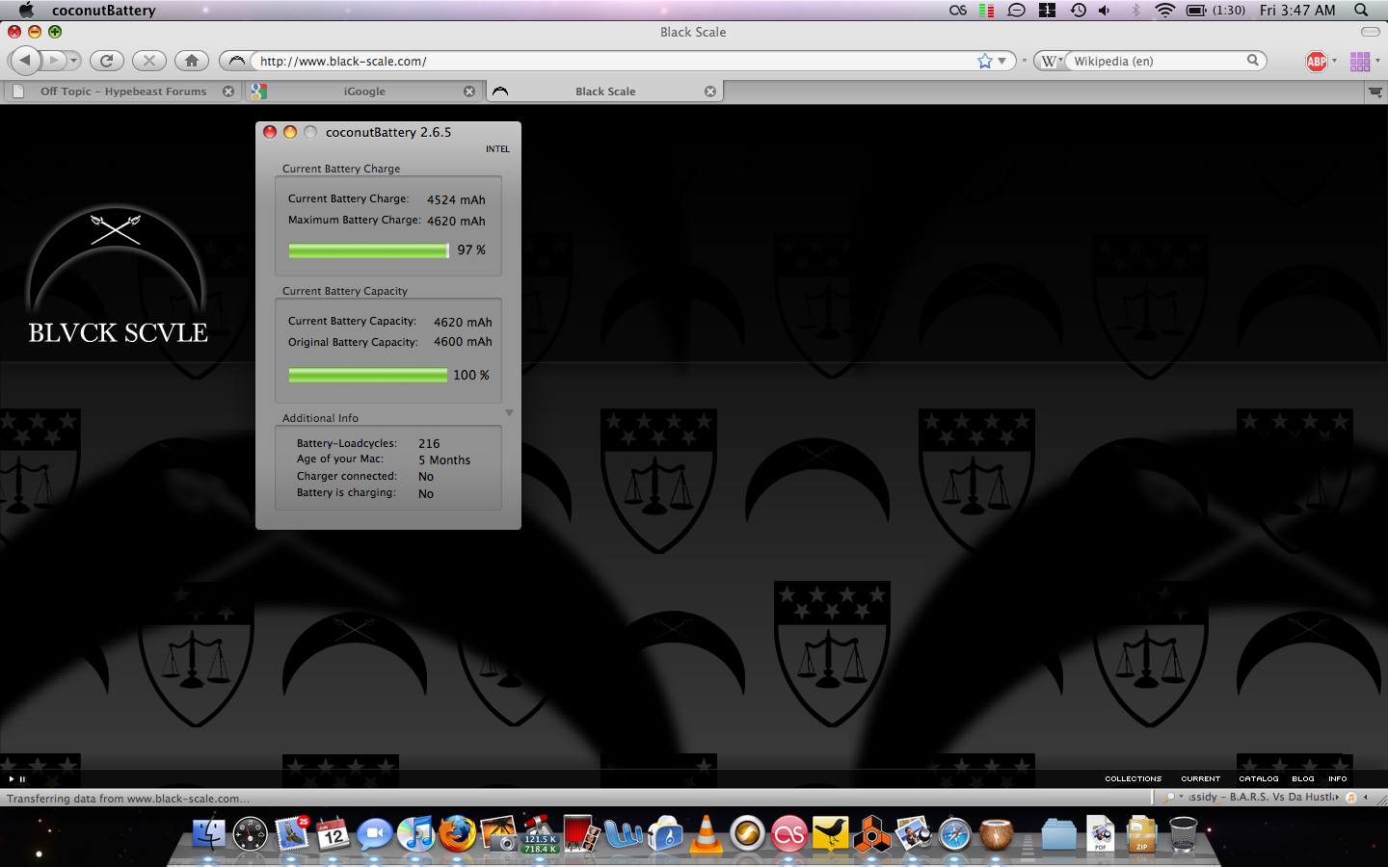Open the Adblock Plus toolbar icon

[x=1316, y=62]
